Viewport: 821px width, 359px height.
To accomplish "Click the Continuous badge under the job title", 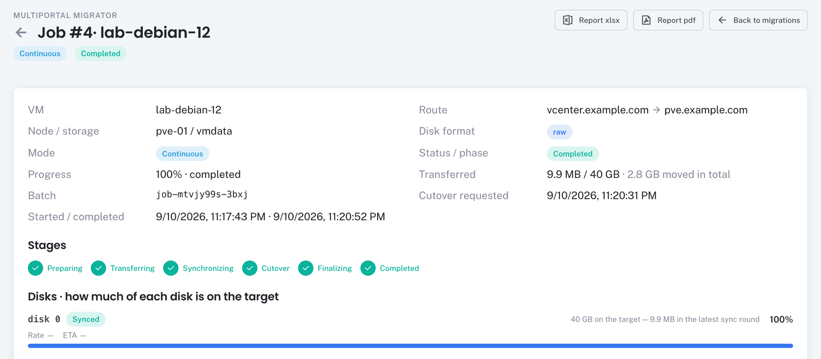I will click(40, 54).
